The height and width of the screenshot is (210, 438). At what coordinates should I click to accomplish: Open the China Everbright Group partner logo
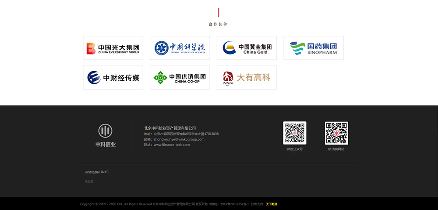[113, 48]
